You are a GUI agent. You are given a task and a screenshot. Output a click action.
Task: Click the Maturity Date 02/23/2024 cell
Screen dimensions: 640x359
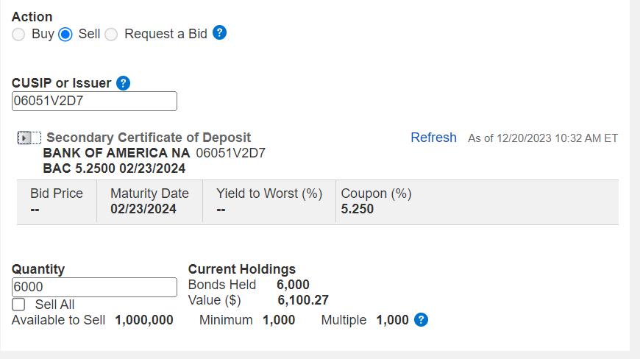[x=150, y=201]
